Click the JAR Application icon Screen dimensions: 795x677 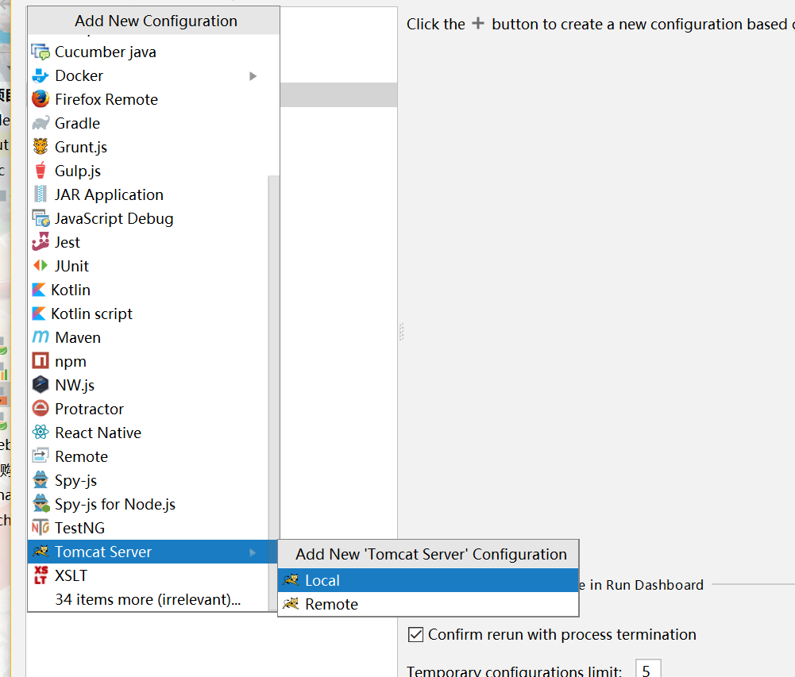[x=41, y=194]
